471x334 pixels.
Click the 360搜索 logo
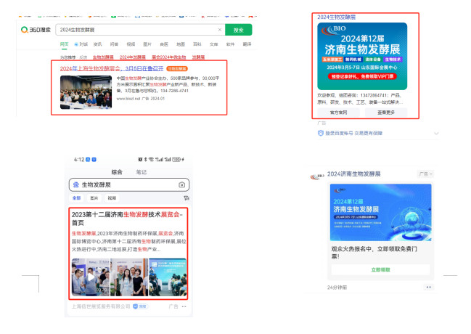pyautogui.click(x=36, y=30)
